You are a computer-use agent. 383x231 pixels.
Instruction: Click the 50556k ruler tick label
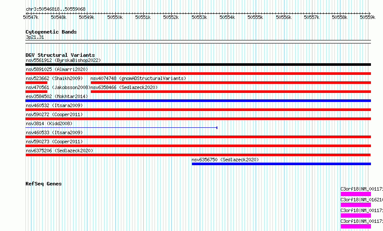284,17
